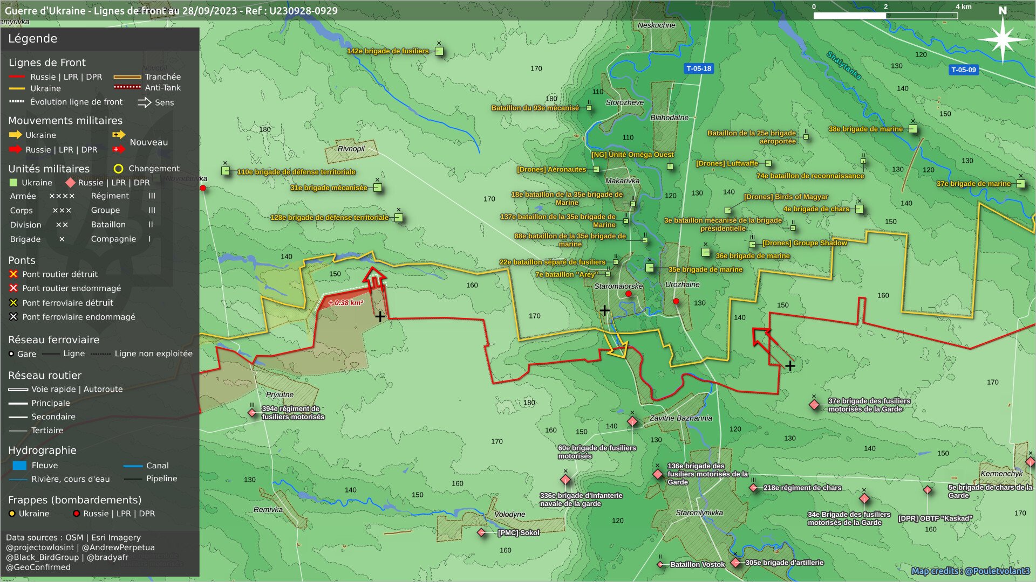This screenshot has width=1036, height=582.
Task: Click the red strike dot at Novodarivka
Action: (x=203, y=188)
